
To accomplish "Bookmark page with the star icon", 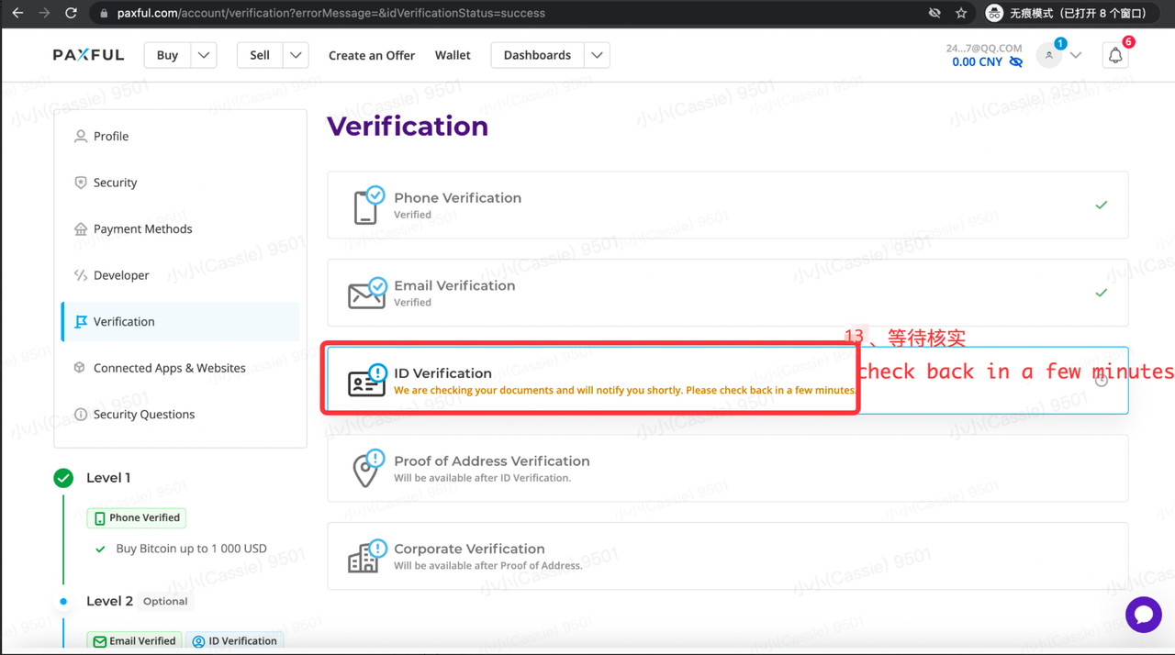I will click(x=961, y=13).
